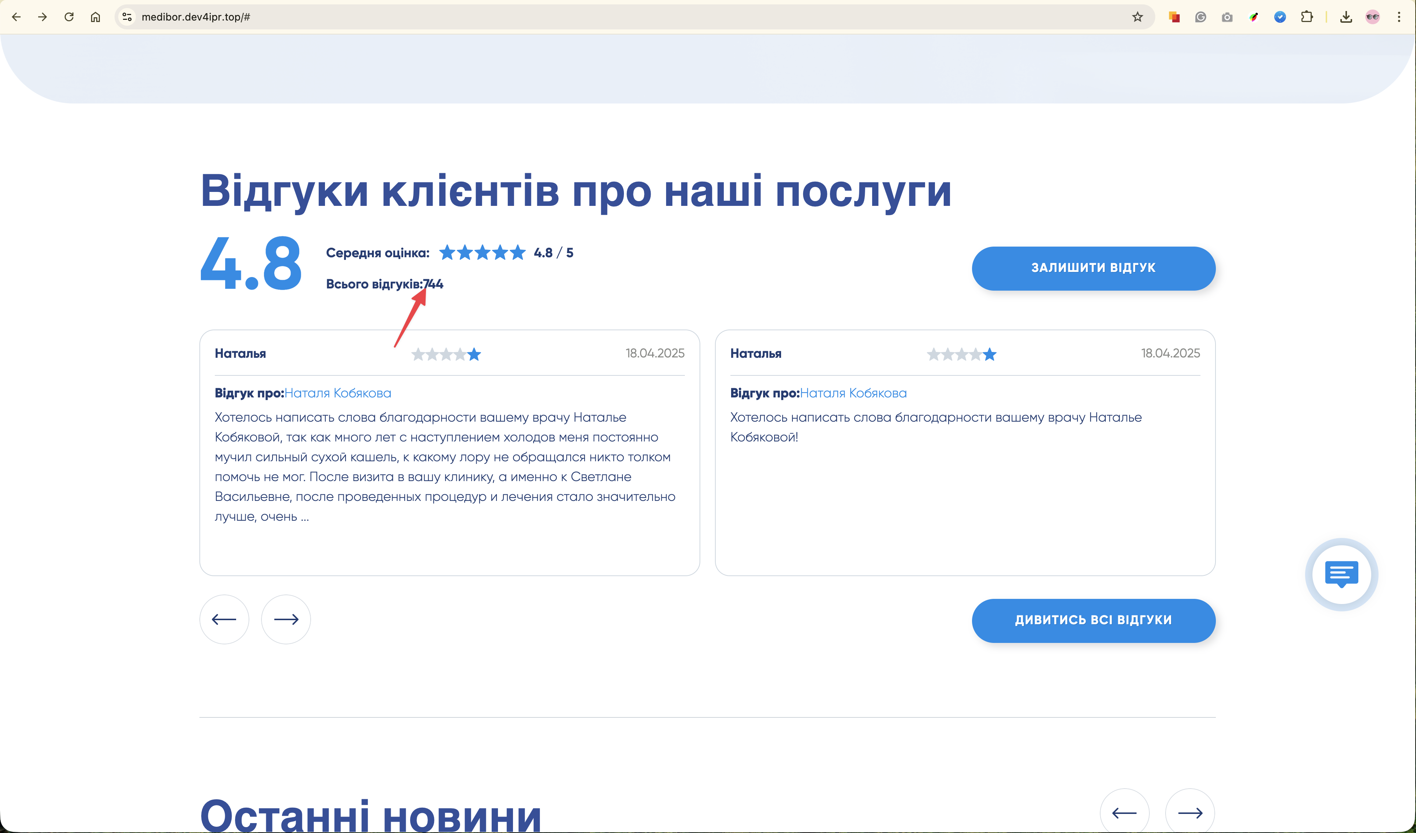Open the browser Downloads icon
The height and width of the screenshot is (833, 1416).
(1346, 17)
